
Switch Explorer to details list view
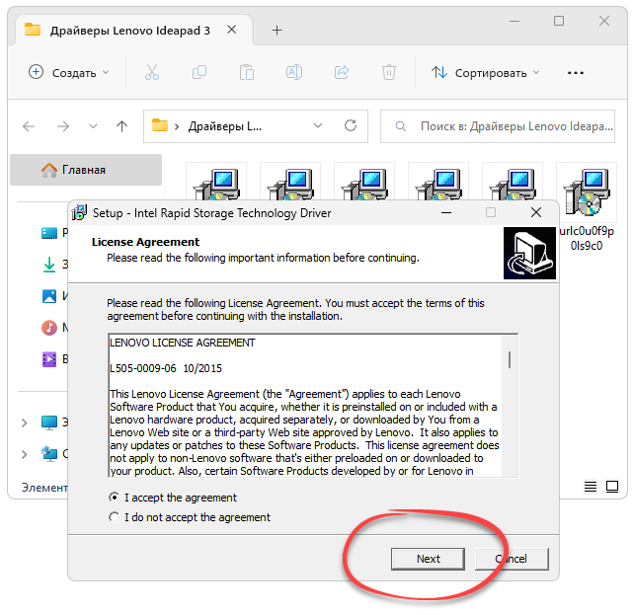(591, 487)
